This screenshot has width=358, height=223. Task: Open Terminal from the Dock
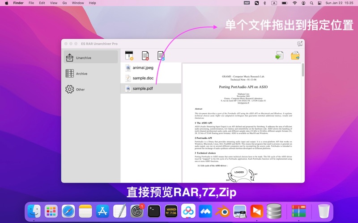click(x=154, y=211)
